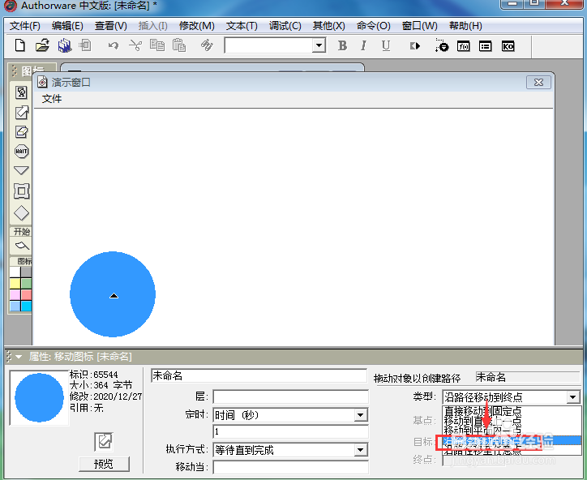Image resolution: width=587 pixels, height=480 pixels.
Task: Select the Erase icon in palette
Action: coord(21,132)
